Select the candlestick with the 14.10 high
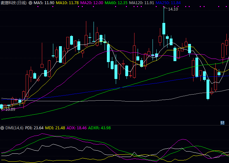The width and height of the screenshot is (229, 163). (x=164, y=28)
